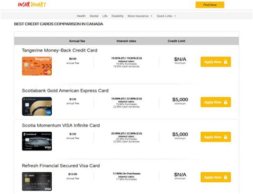This screenshot has height=194, width=253.
Task: Open the Disability menu item
Action: (117, 16)
